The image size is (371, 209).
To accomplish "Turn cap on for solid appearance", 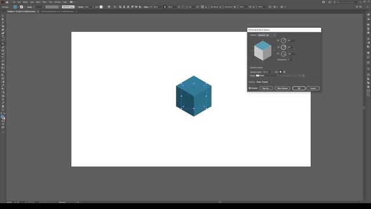I will tap(281, 72).
